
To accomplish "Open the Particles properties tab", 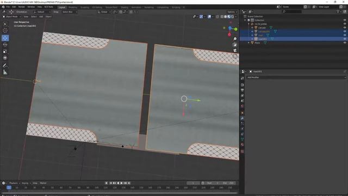I will (x=243, y=124).
